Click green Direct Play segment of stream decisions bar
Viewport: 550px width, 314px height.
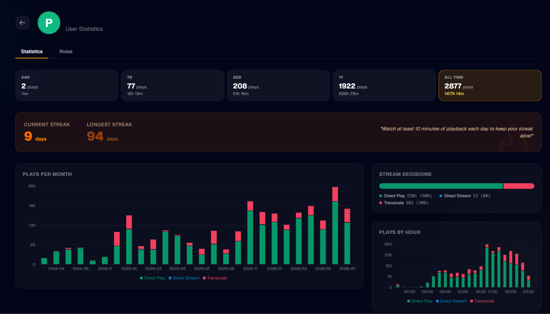(441, 186)
